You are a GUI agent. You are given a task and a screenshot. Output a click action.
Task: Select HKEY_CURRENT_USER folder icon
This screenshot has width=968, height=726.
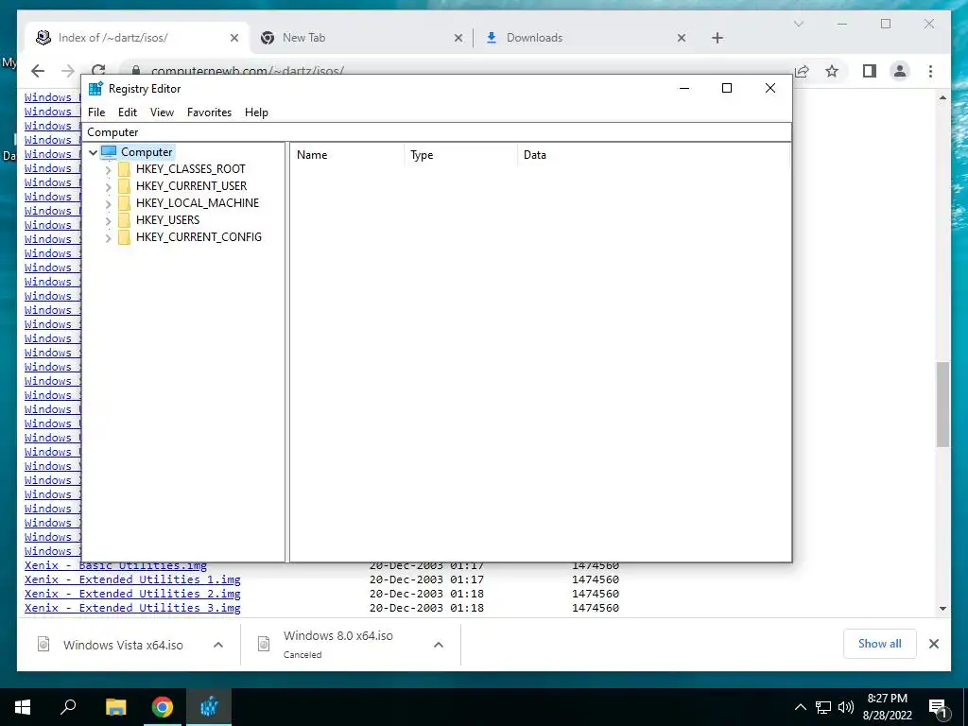point(124,186)
